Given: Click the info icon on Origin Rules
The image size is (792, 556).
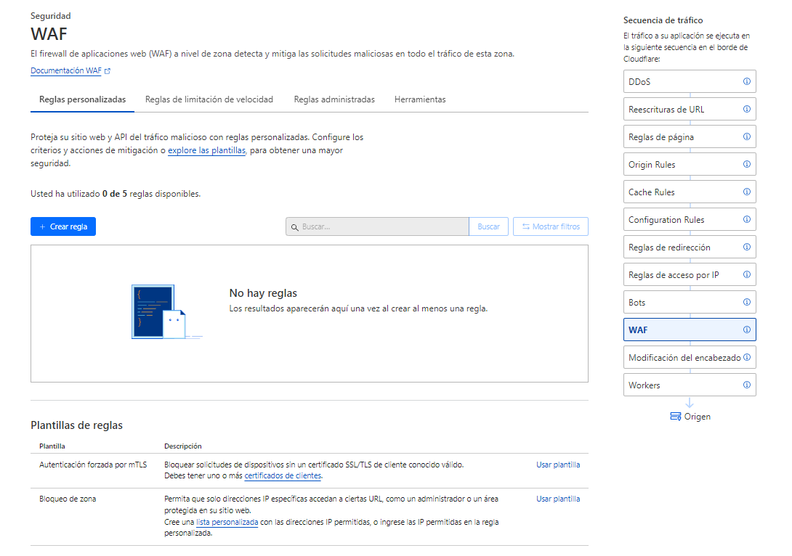Looking at the screenshot, I should [x=746, y=164].
